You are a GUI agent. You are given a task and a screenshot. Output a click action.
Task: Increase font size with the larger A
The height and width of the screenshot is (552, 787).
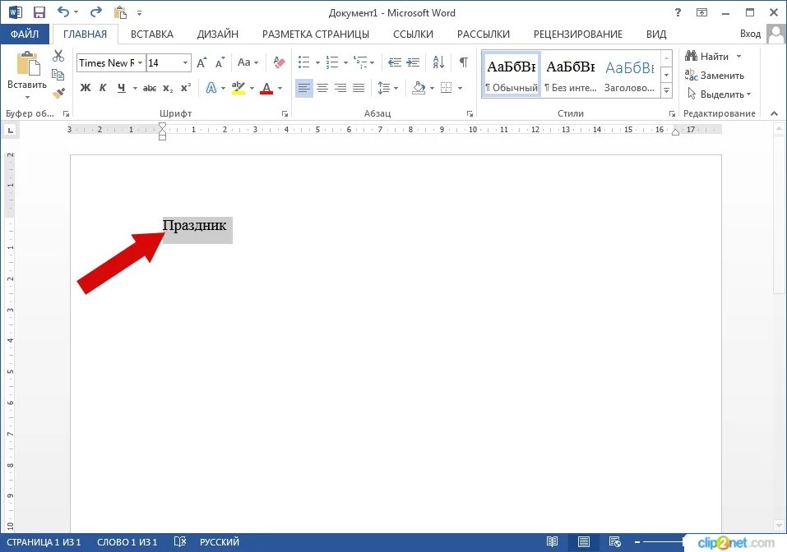click(x=201, y=62)
